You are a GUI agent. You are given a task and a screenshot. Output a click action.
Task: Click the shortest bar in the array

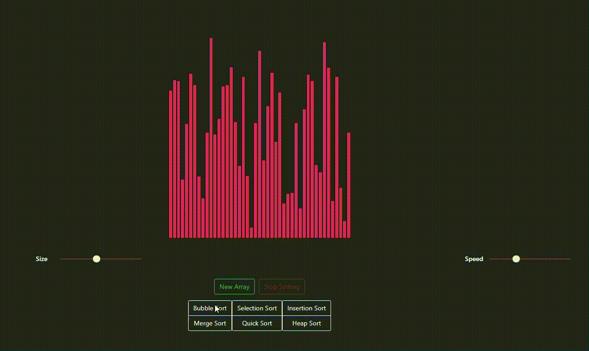coord(251,232)
